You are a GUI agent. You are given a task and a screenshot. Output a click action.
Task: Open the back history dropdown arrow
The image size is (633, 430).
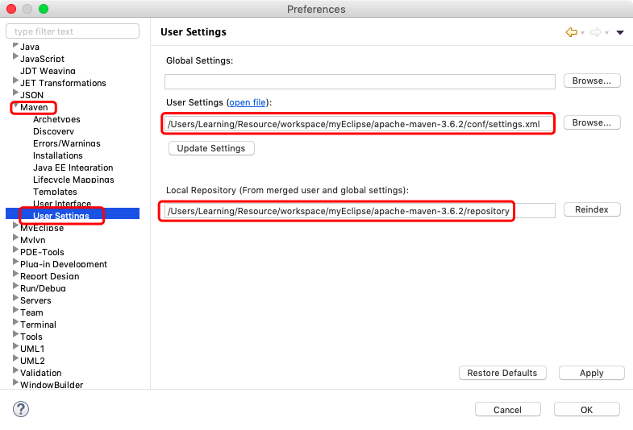583,33
